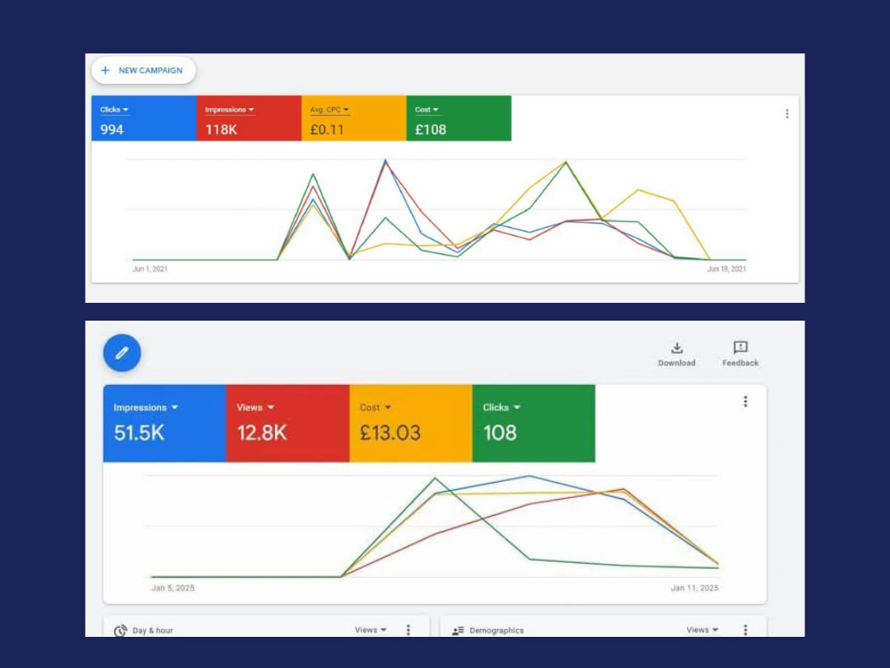Open the green Cost metric dropdown in top chart
890x668 pixels.
click(426, 110)
